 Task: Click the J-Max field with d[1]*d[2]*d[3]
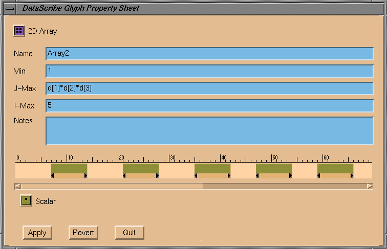pyautogui.click(x=209, y=88)
